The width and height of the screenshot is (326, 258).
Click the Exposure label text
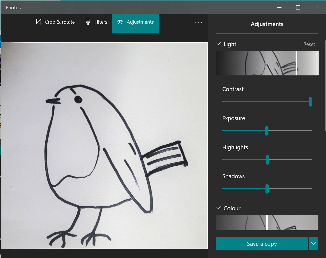pos(234,118)
